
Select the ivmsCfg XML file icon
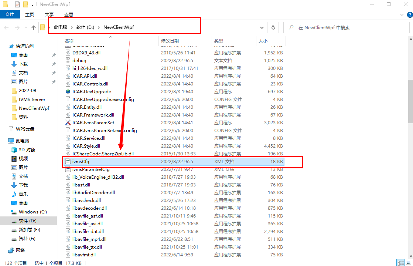pos(68,162)
